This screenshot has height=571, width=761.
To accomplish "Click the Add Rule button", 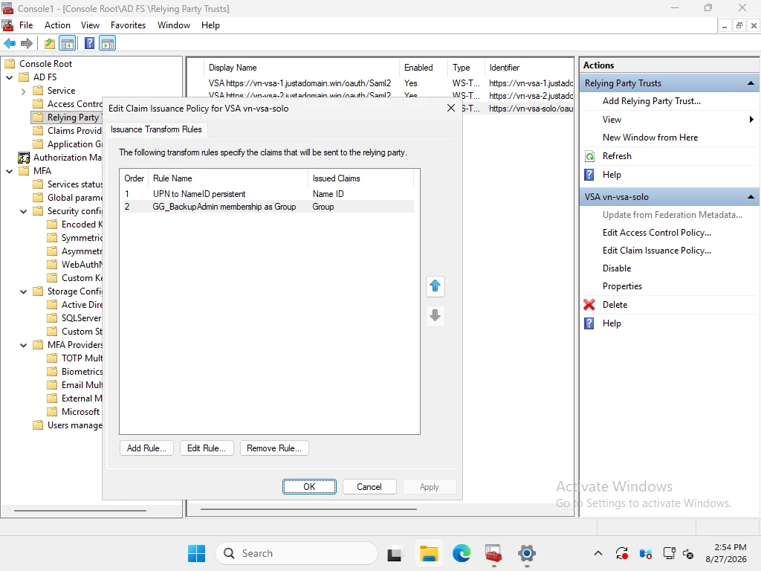I will [146, 448].
